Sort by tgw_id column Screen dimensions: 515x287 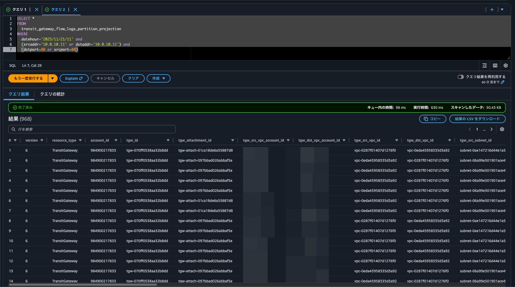[168, 140]
